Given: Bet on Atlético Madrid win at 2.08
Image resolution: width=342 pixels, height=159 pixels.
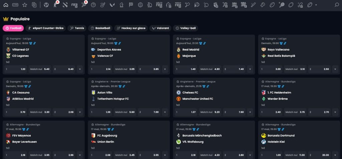Looking at the screenshot, I should click(64, 112).
